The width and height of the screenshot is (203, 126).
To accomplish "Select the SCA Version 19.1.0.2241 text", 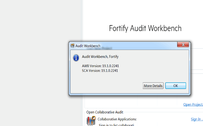I will pos(100,70).
